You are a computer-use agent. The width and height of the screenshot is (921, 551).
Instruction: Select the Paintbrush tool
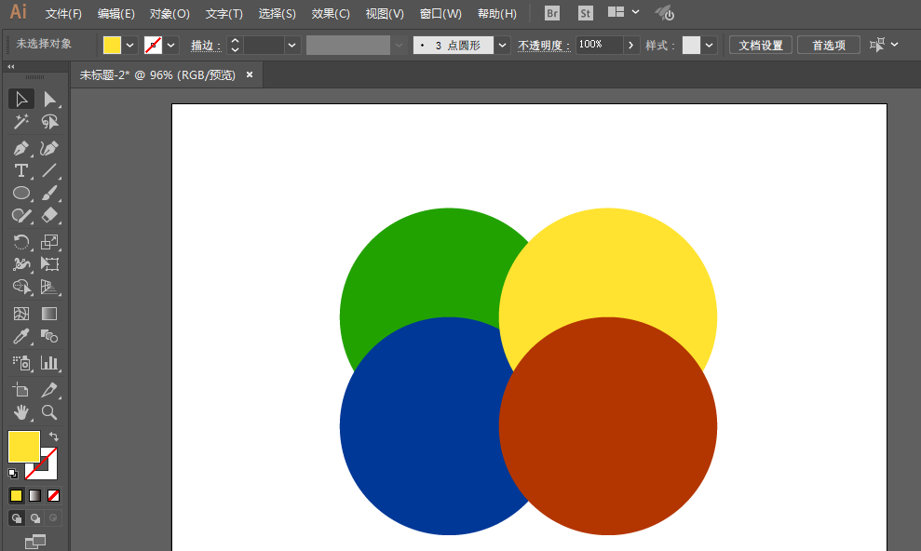pyautogui.click(x=49, y=193)
